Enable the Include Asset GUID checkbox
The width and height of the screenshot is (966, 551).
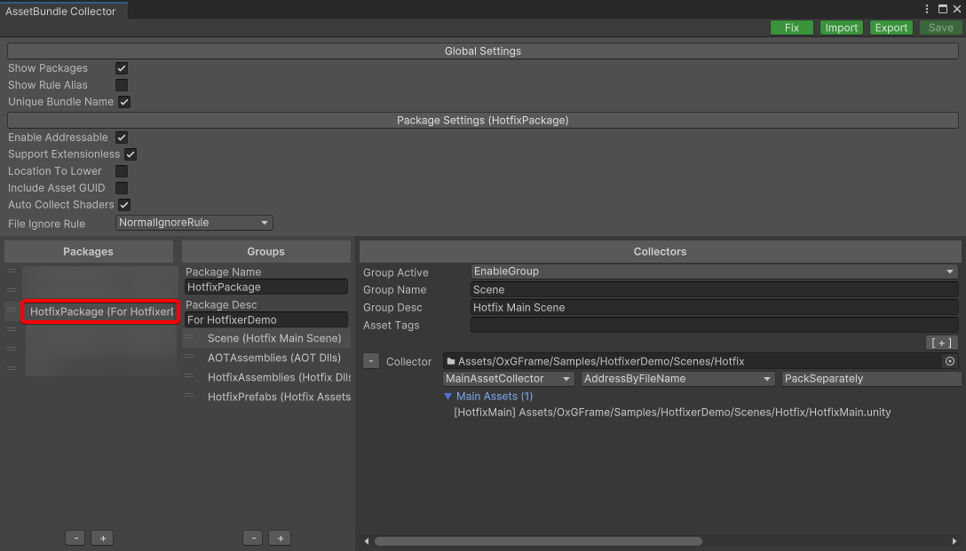tap(122, 188)
